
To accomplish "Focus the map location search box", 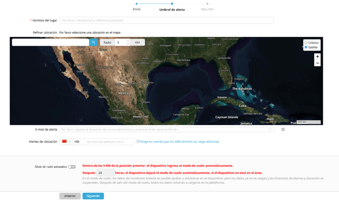I will point(51,43).
